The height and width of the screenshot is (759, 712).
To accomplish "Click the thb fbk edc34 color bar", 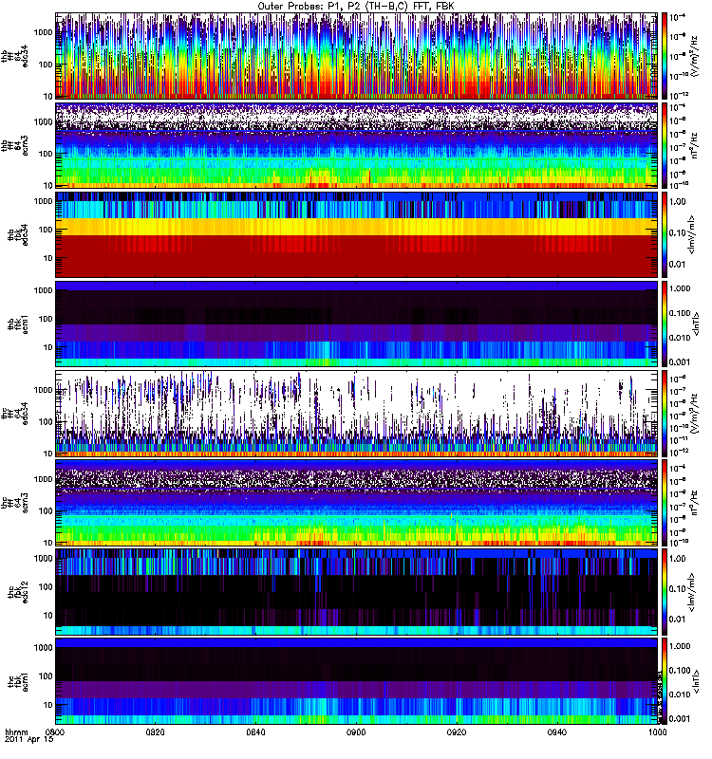I will click(x=664, y=234).
